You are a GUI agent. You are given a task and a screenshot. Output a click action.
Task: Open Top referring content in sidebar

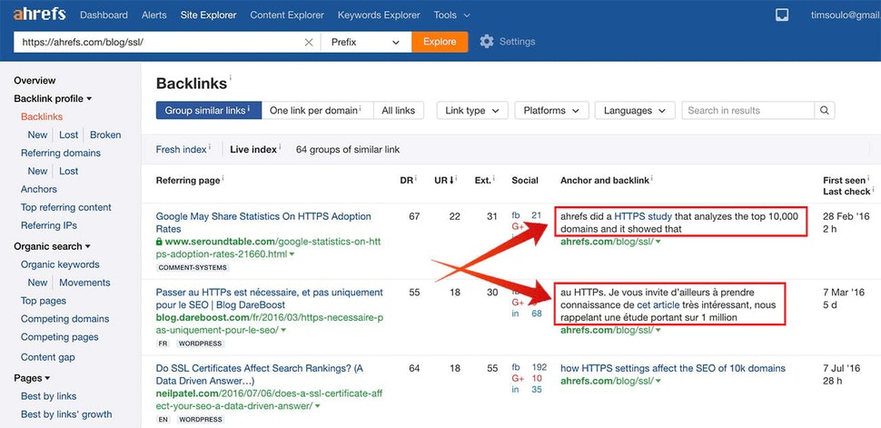pos(66,207)
